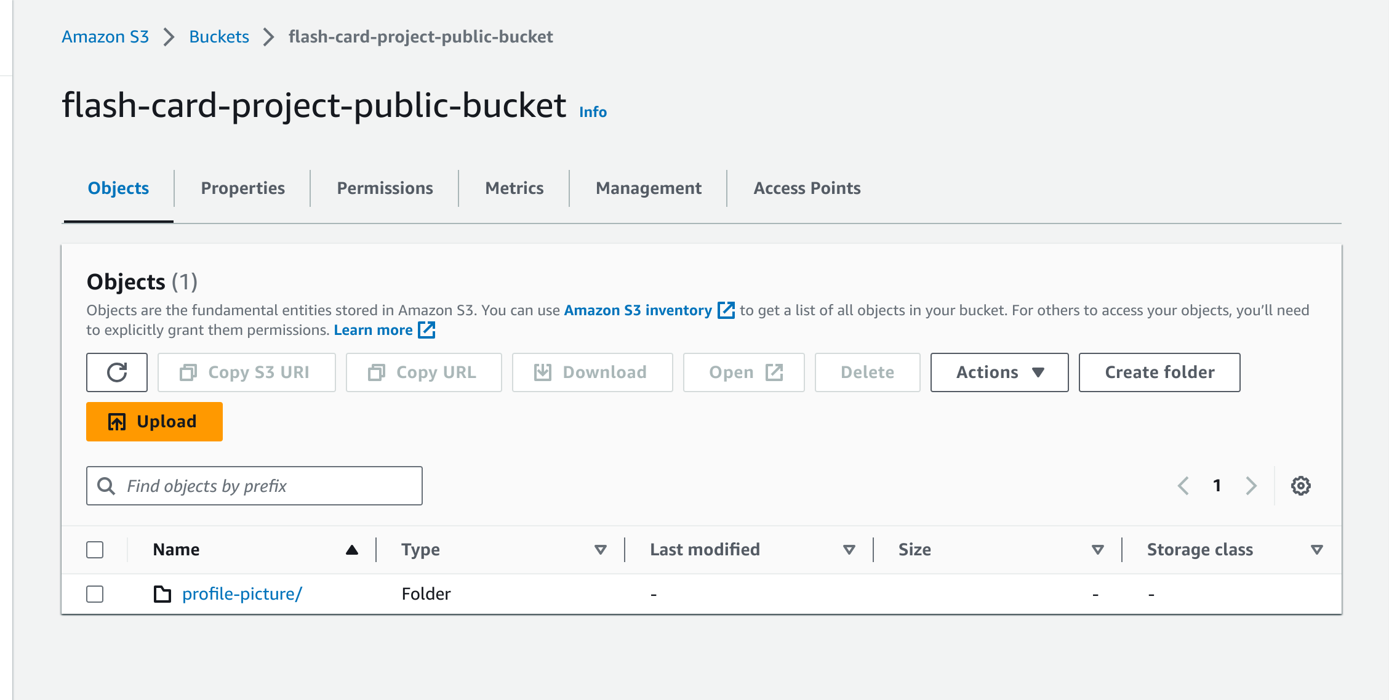The width and height of the screenshot is (1389, 700).
Task: Open the Amazon S3 inventory external link icon
Action: (x=726, y=310)
